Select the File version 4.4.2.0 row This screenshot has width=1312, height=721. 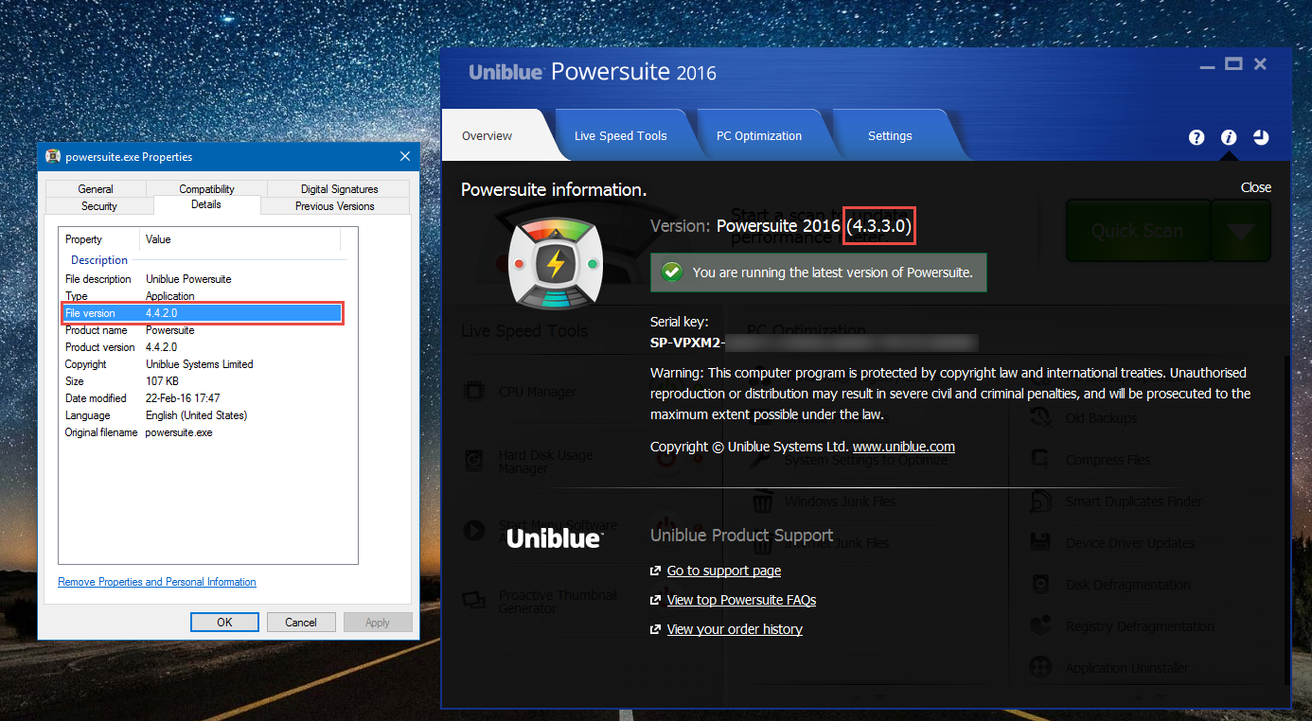click(x=204, y=313)
